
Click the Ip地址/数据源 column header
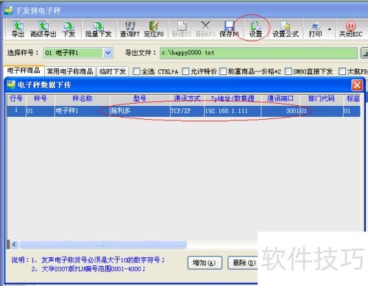click(233, 99)
